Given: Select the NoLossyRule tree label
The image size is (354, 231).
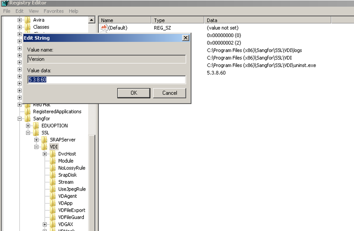Looking at the screenshot, I should tap(72, 168).
